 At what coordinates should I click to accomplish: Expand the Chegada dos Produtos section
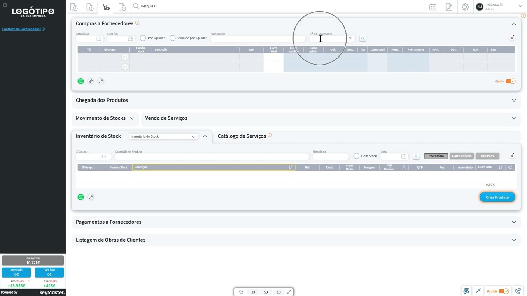514,100
